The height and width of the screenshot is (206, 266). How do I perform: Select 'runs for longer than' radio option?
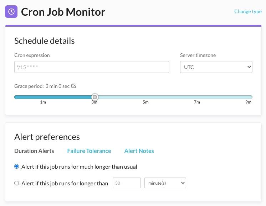coord(17,183)
